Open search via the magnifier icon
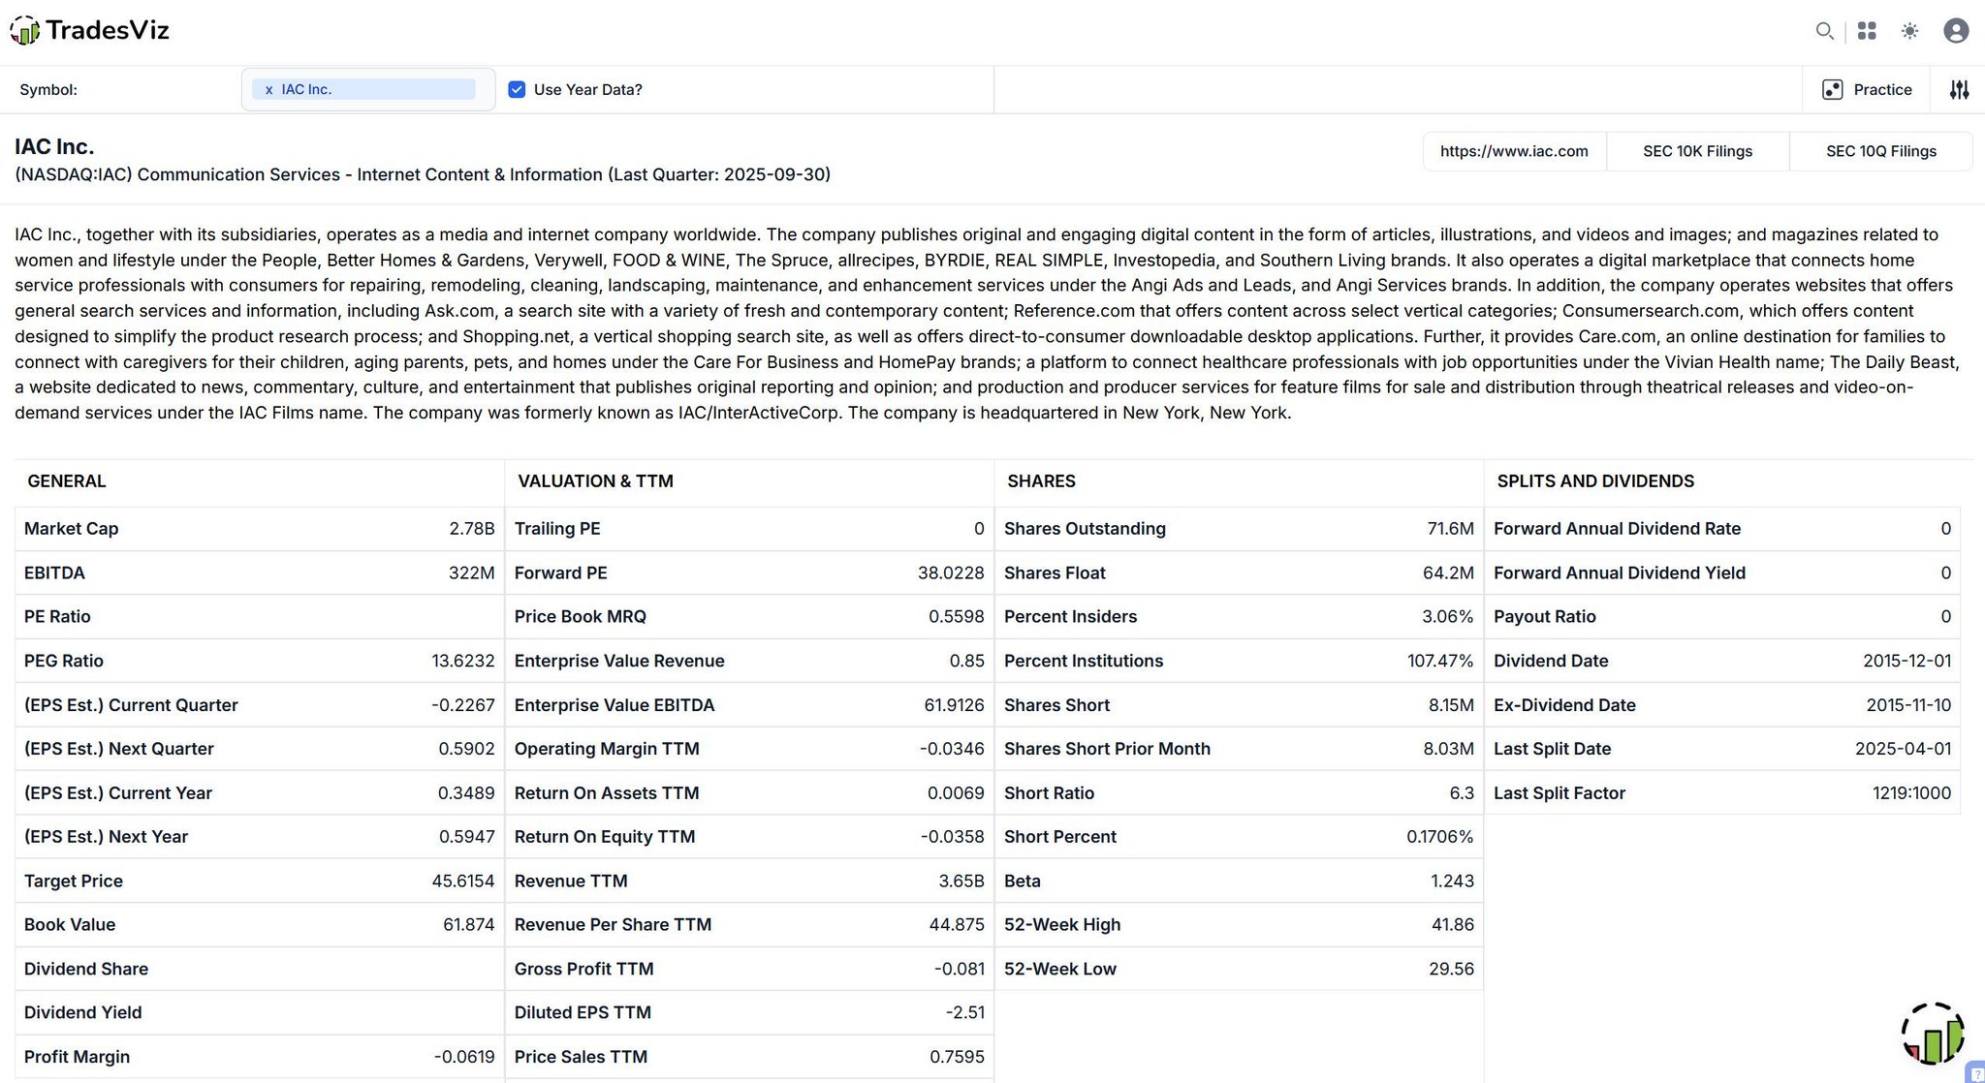1985x1083 pixels. point(1824,31)
